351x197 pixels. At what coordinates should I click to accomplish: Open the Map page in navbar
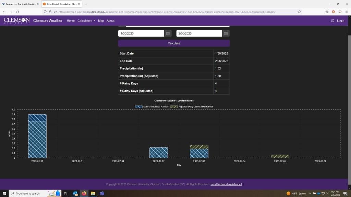point(101,21)
